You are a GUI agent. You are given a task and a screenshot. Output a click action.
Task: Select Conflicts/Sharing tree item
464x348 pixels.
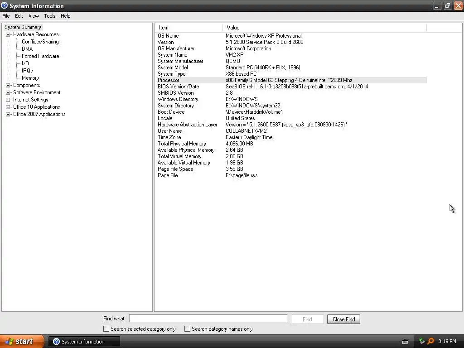pos(40,42)
